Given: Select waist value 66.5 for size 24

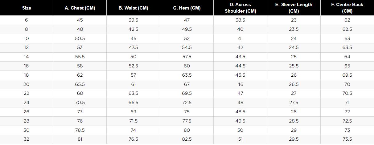Looking at the screenshot, I should tap(133, 103).
